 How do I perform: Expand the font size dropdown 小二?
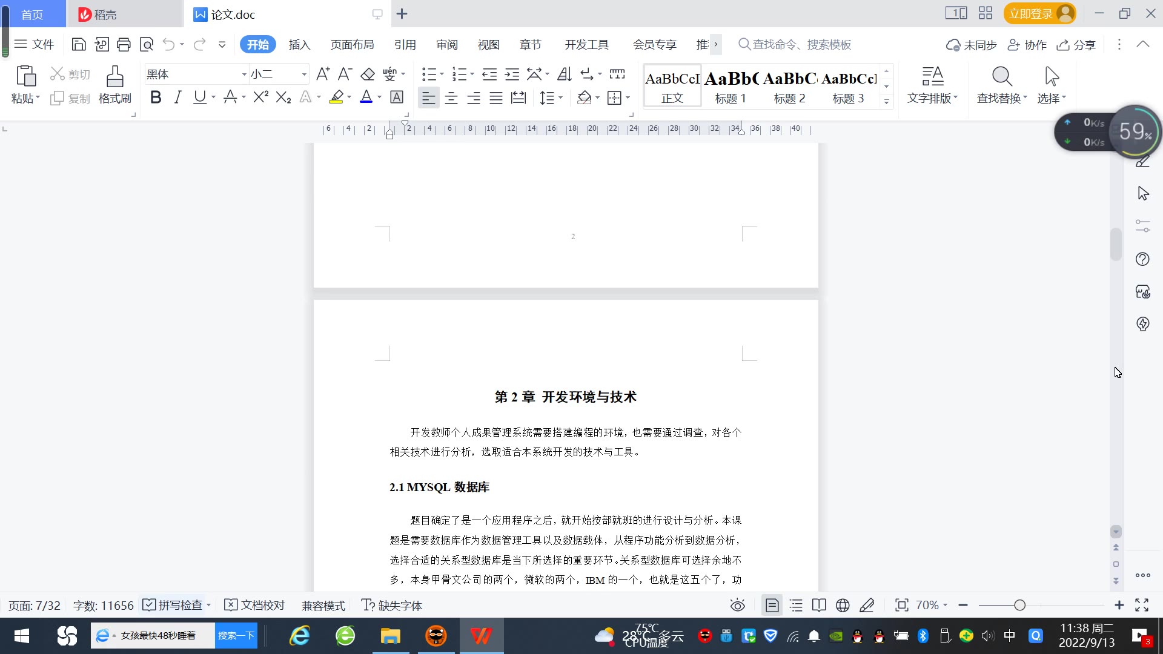tap(304, 74)
